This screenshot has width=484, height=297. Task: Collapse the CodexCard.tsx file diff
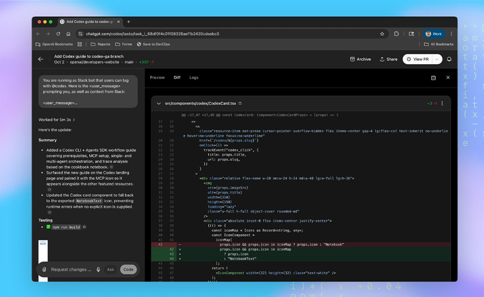[159, 103]
